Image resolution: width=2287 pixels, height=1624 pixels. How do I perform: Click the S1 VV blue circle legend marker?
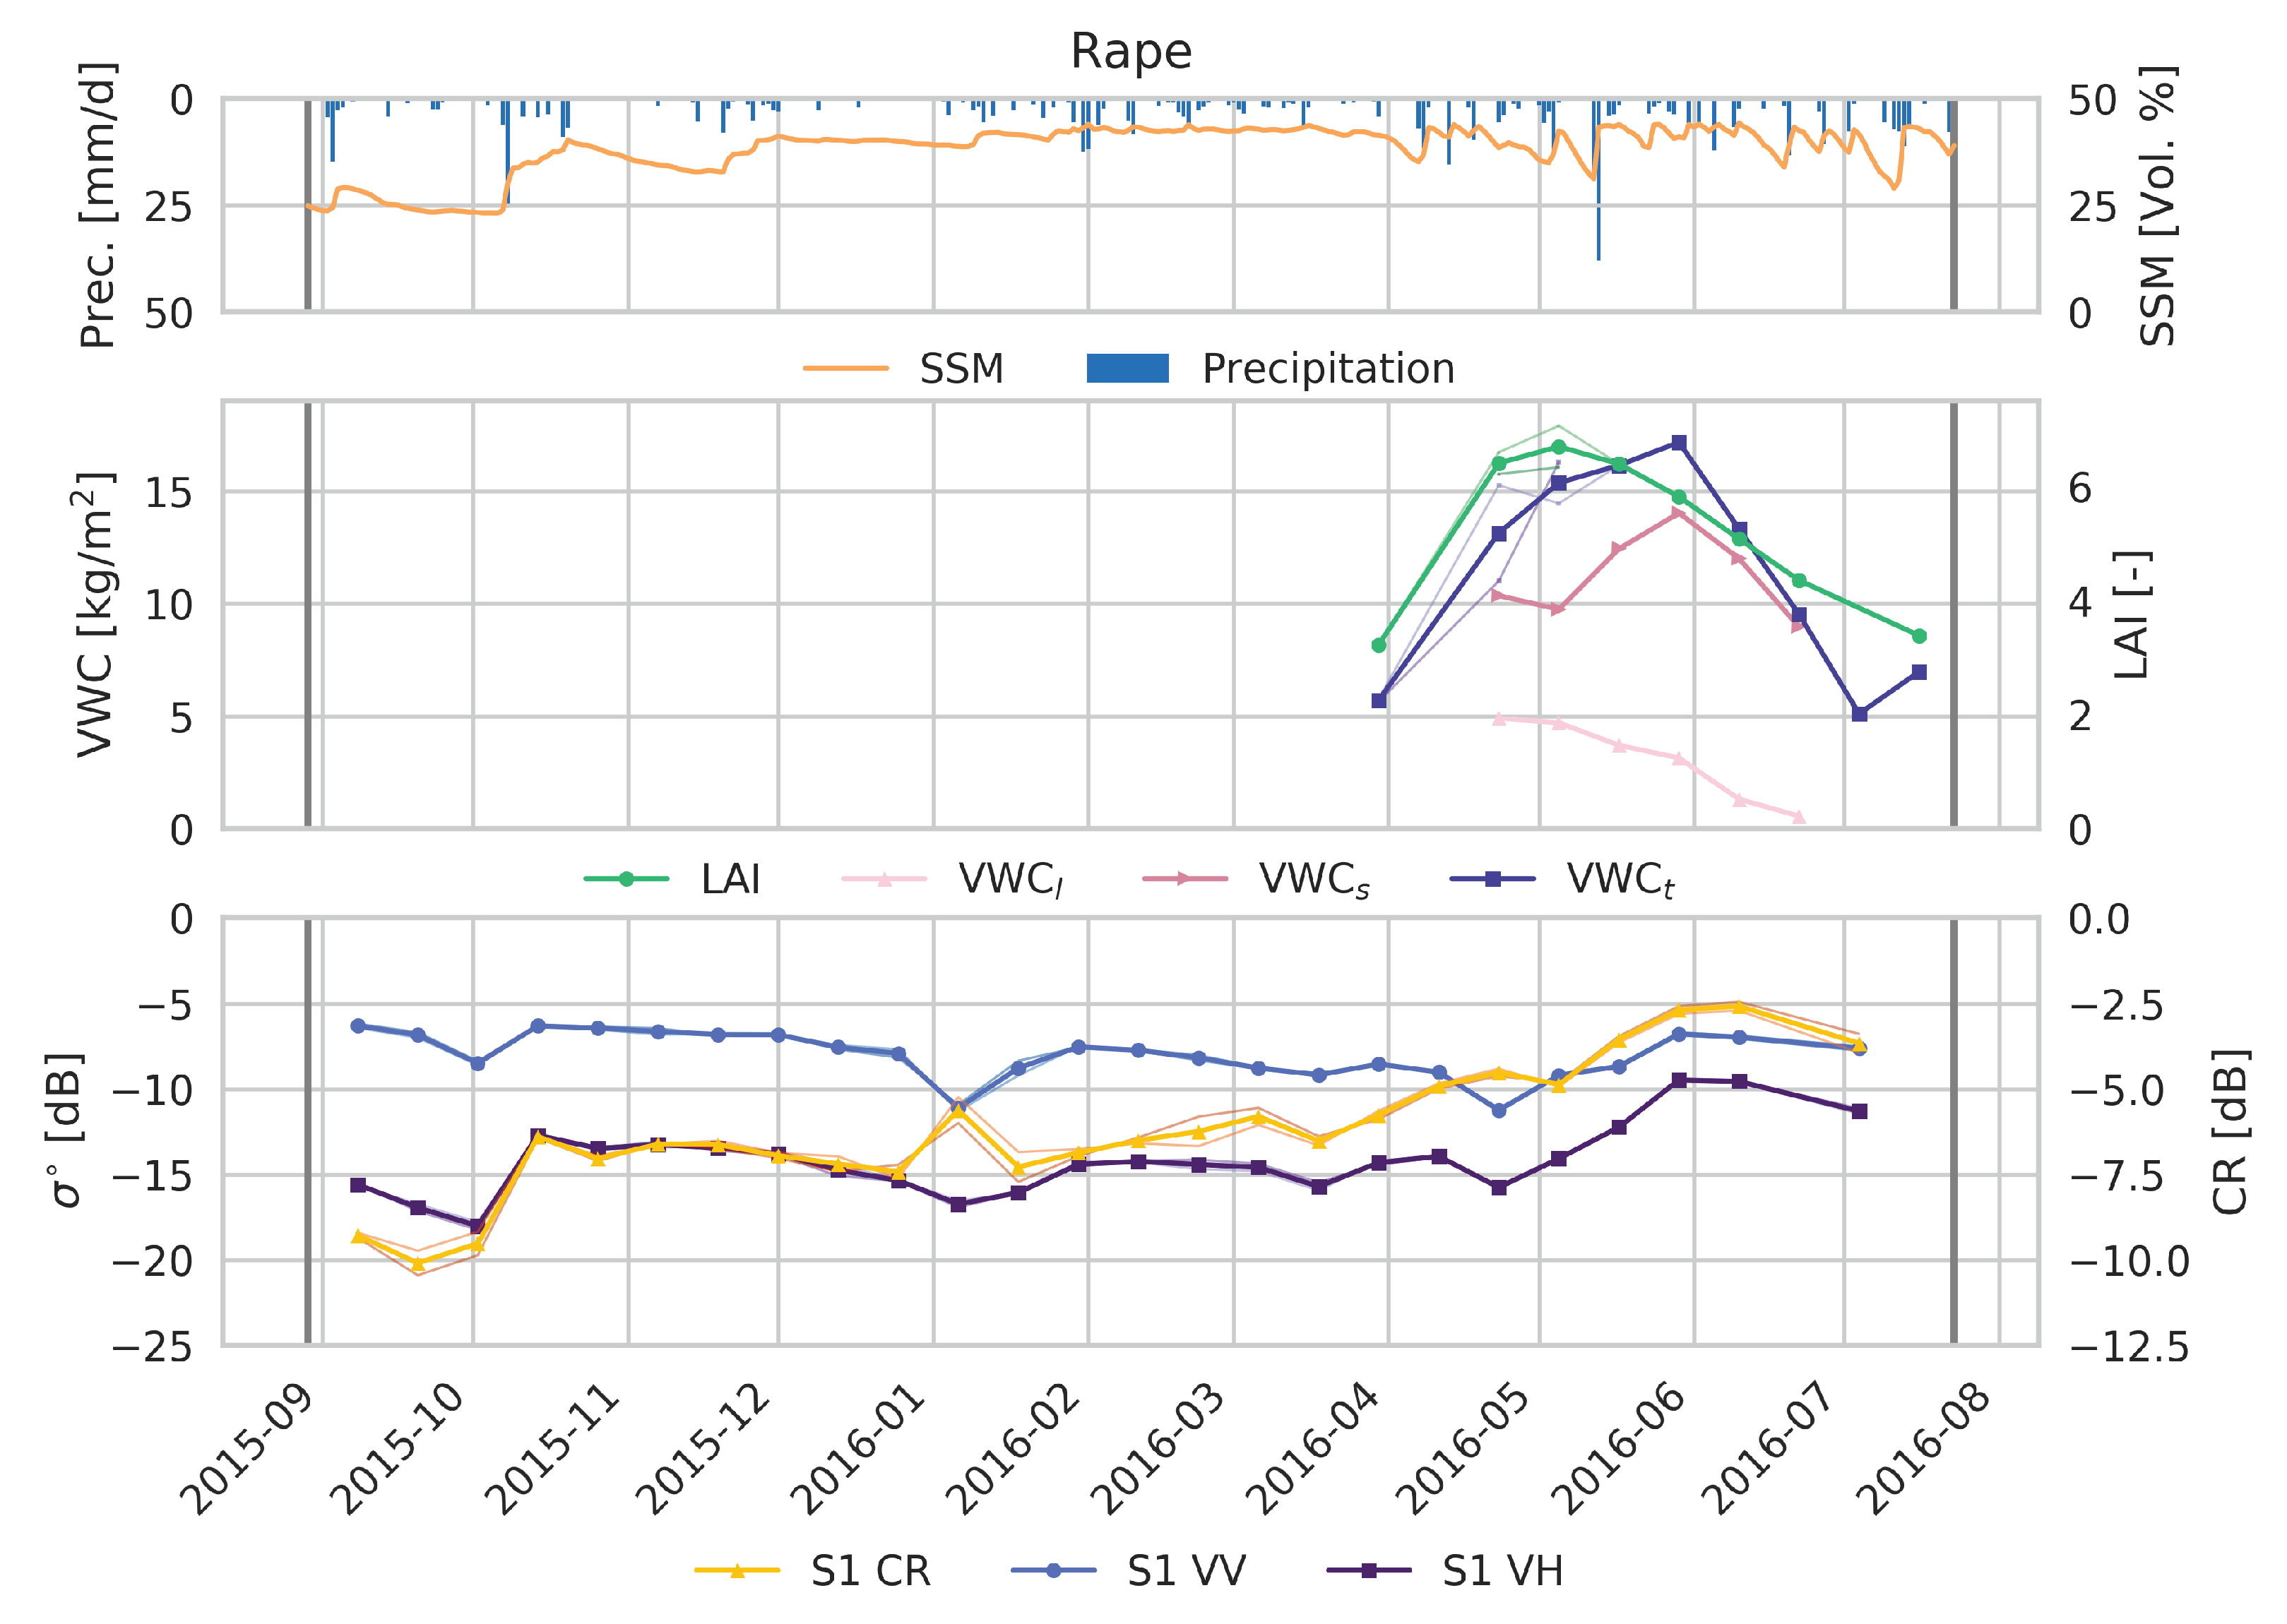click(1053, 1571)
